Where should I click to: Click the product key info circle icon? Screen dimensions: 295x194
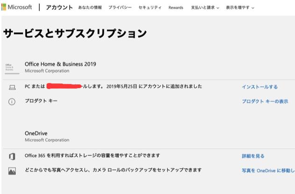click(x=12, y=102)
